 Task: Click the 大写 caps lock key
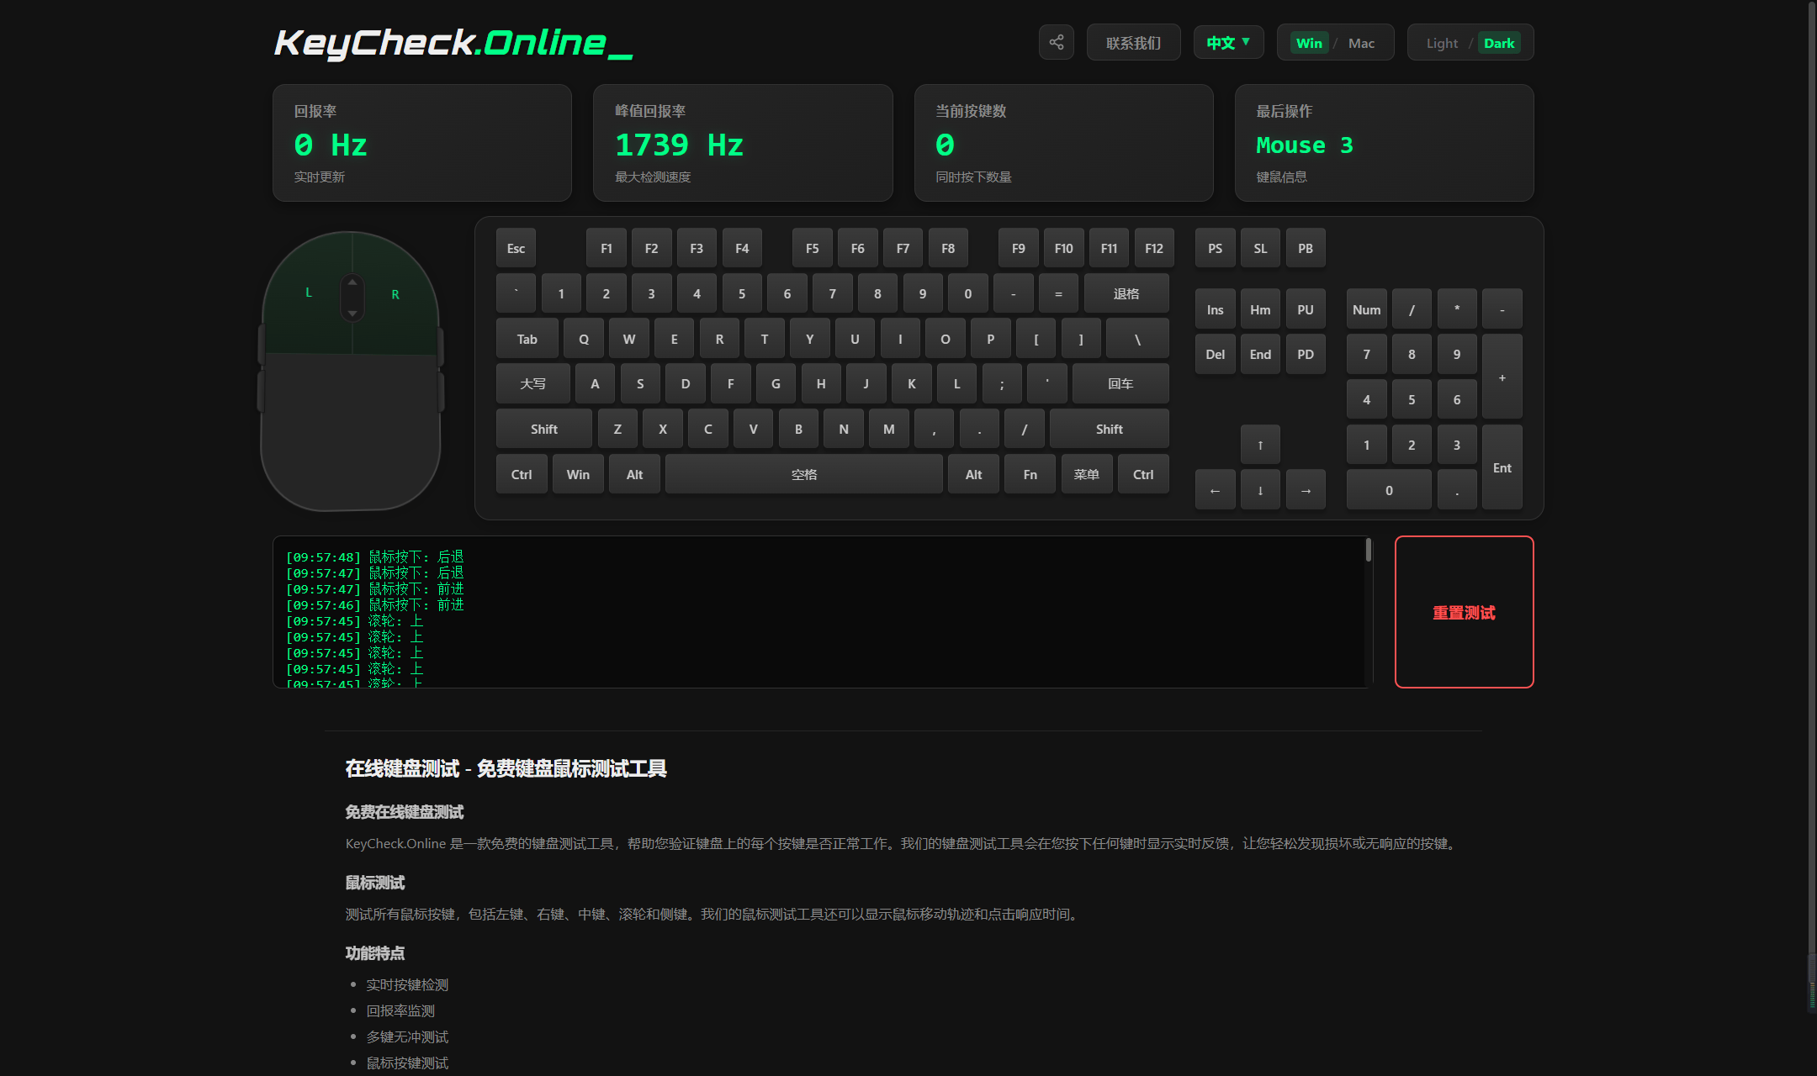[533, 383]
